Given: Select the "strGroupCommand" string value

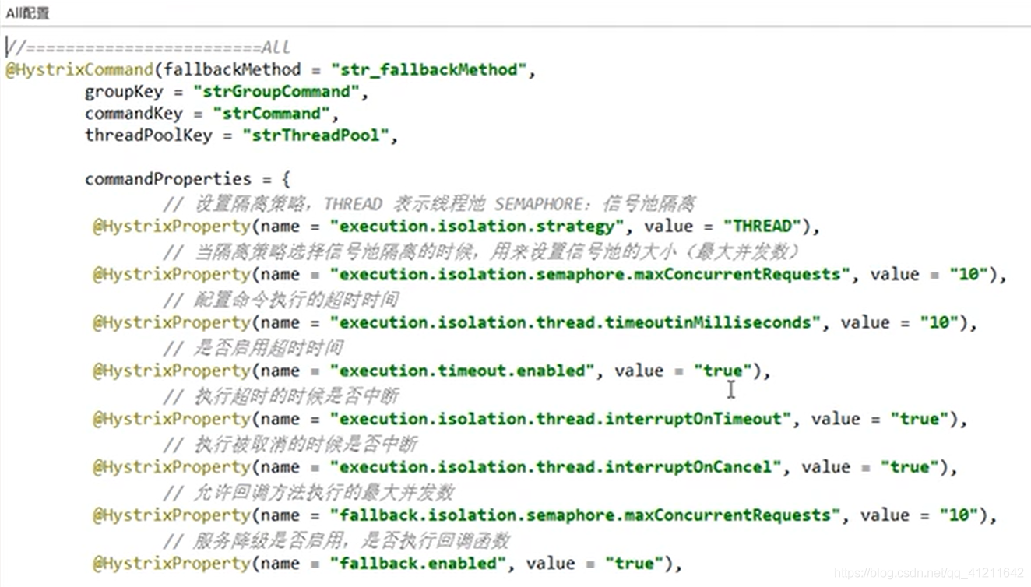Looking at the screenshot, I should (x=276, y=92).
